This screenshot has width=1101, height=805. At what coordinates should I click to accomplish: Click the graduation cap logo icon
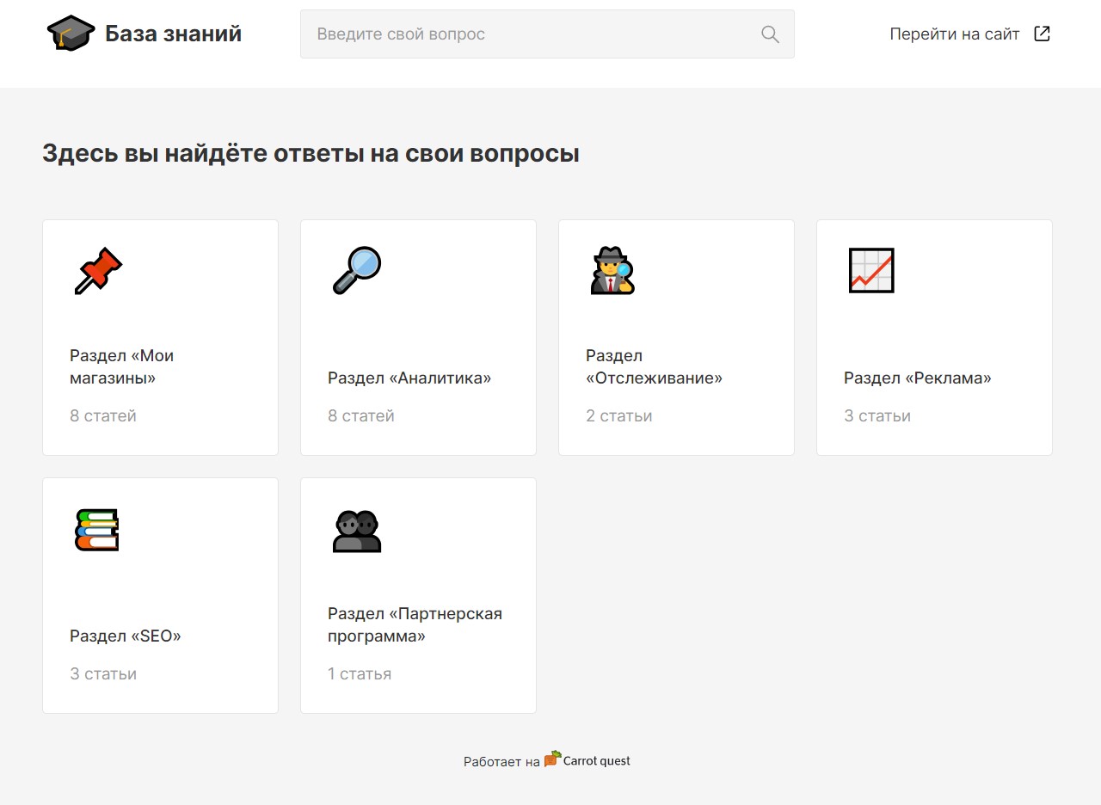(x=71, y=34)
